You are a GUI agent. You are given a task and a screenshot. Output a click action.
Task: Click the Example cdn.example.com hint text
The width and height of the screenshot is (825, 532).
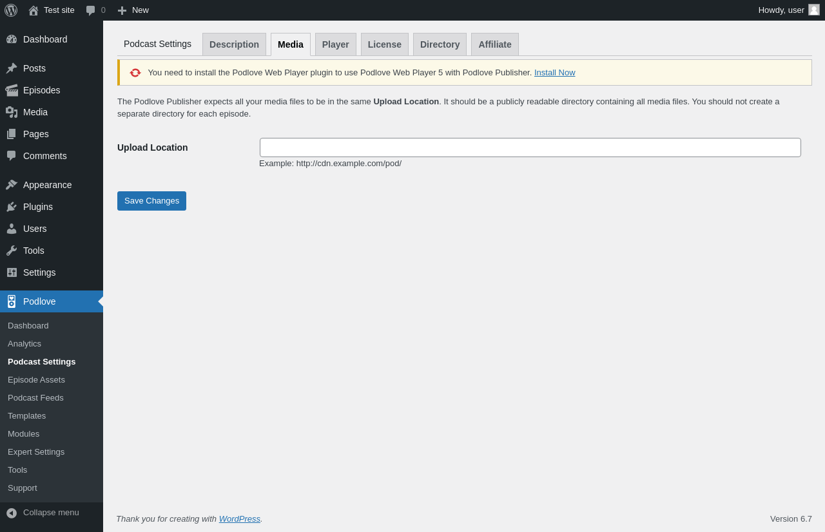pyautogui.click(x=330, y=164)
